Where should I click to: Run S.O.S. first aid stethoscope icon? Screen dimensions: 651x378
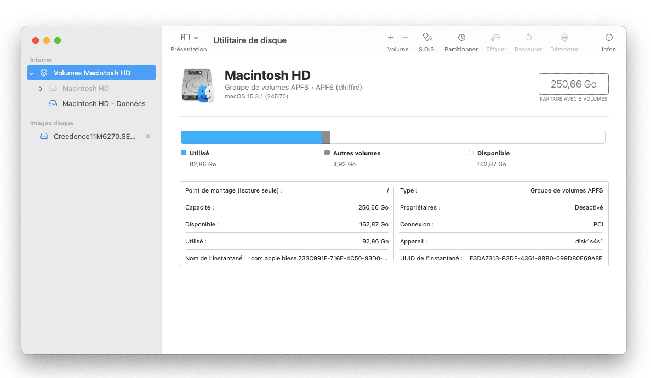pos(427,38)
